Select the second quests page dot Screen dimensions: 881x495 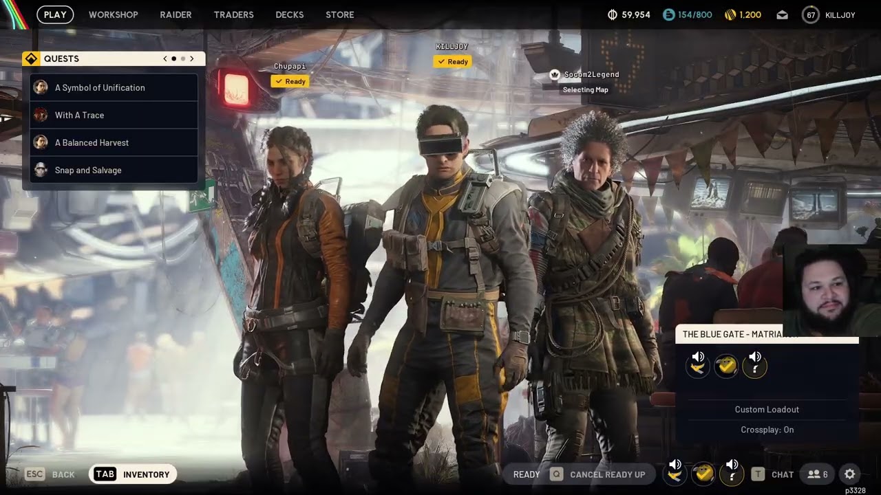(x=182, y=58)
